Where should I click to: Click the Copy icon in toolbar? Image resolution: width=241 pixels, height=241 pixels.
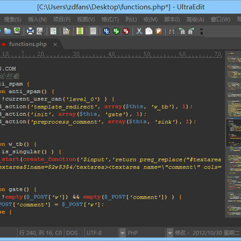coord(149,31)
